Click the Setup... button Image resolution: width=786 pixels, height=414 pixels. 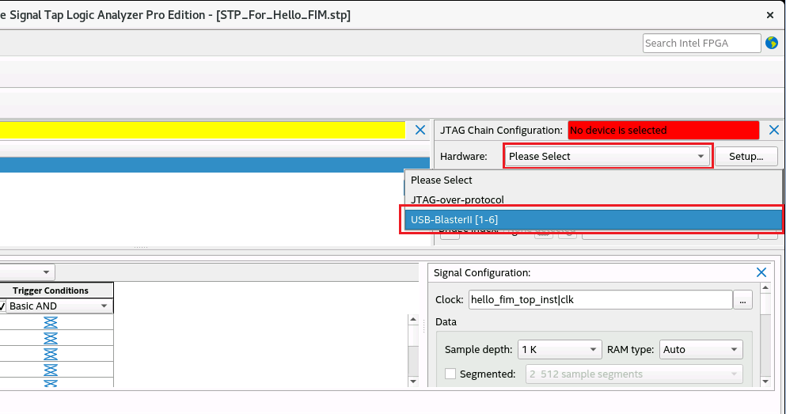[x=746, y=156]
